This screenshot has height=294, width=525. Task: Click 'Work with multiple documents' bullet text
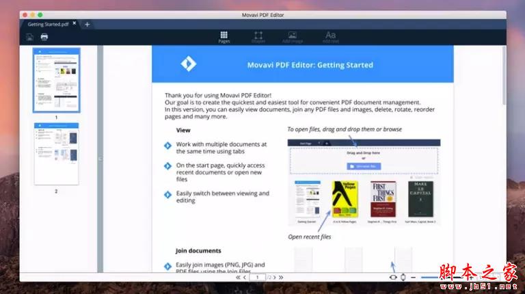[x=221, y=148]
